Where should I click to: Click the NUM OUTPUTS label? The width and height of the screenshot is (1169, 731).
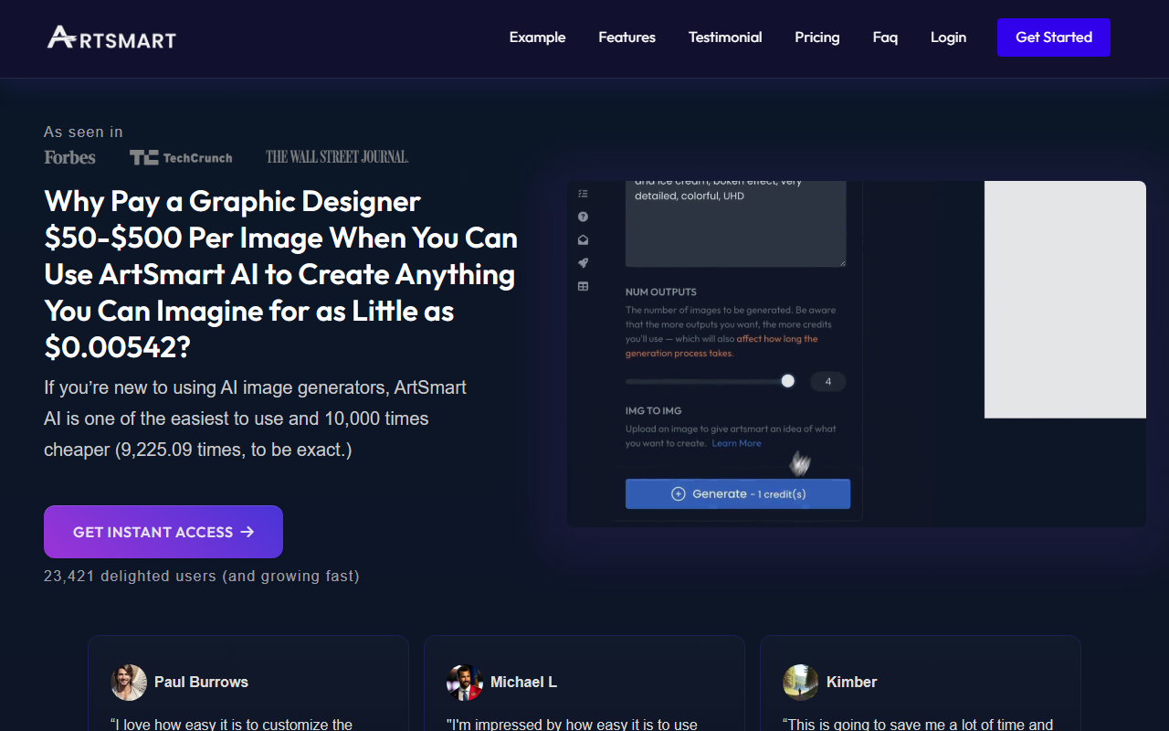[x=661, y=292]
